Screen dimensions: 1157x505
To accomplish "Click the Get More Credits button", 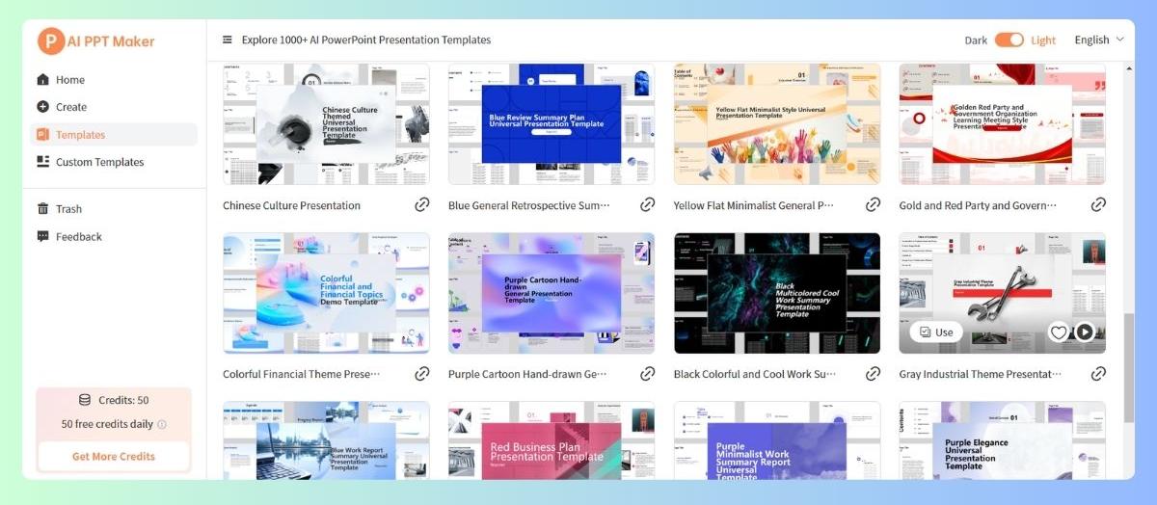I will pos(114,457).
